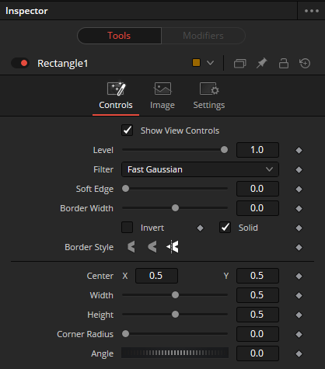Select the first Border Style icon
325x369 pixels.
point(131,247)
